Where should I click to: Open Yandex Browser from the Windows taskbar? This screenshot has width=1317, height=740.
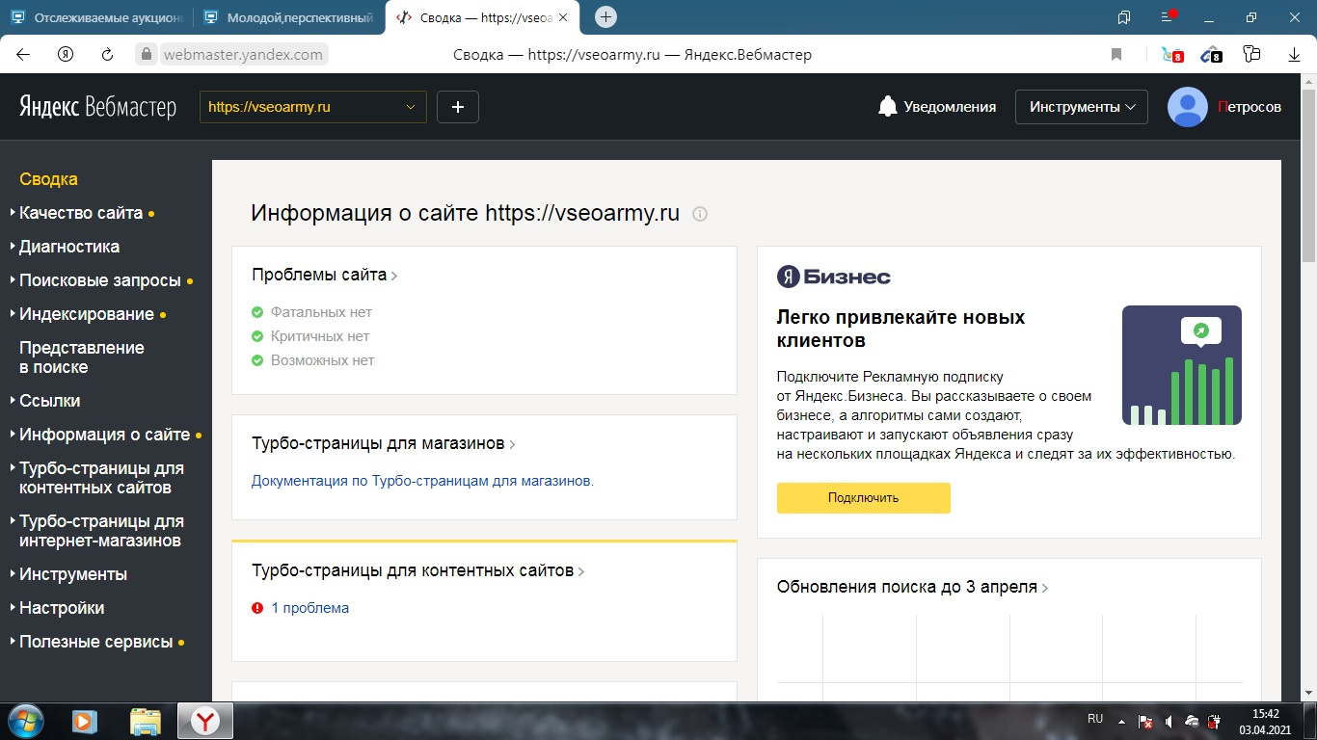[x=203, y=721]
